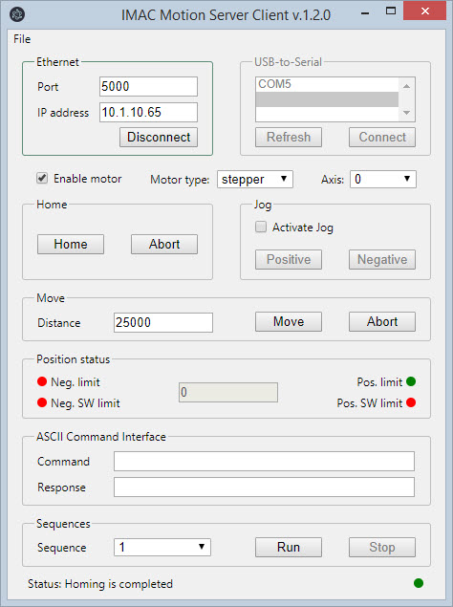Click into the Command input field
Screen dimensions: 453x607
click(x=264, y=461)
